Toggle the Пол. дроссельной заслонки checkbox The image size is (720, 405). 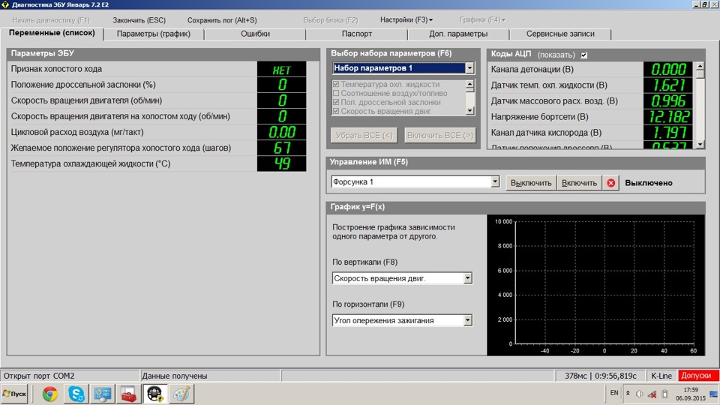pyautogui.click(x=336, y=102)
